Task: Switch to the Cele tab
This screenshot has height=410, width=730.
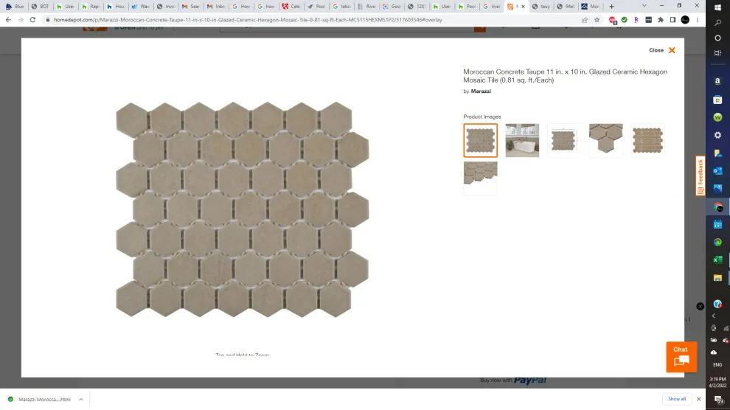Action: click(x=291, y=7)
